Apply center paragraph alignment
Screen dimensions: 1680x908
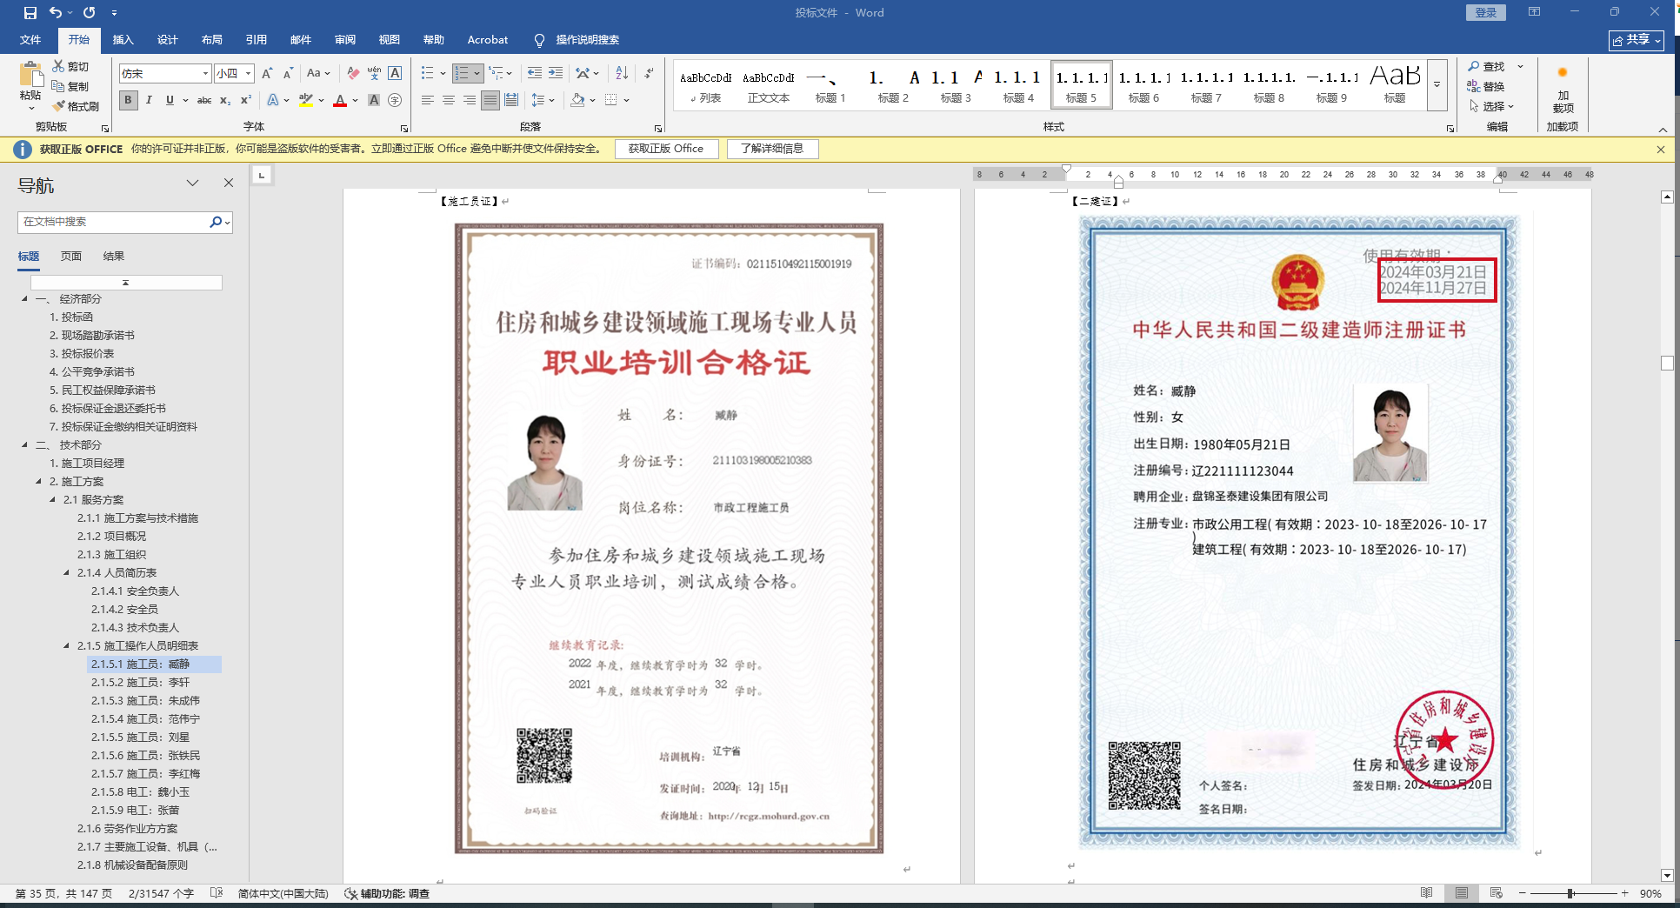coord(449,100)
